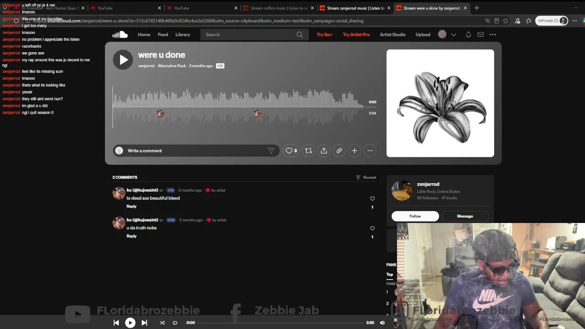This screenshot has width=585, height=329.
Task: Like the track with heart icon
Action: coord(291,151)
